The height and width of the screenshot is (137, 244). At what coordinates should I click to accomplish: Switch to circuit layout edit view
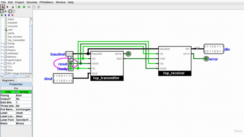pos(10,11)
